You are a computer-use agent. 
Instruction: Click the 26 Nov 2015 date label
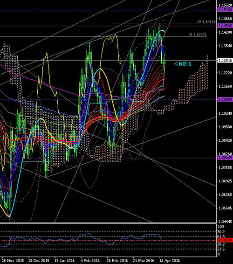pos(13,260)
